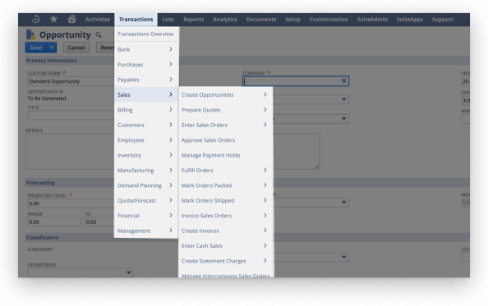
Task: Expand the Manufacturing submenu
Action: click(146, 170)
